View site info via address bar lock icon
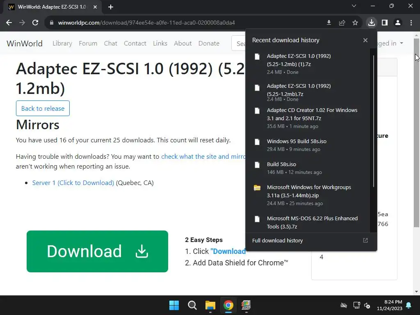420x315 pixels. tap(51, 23)
